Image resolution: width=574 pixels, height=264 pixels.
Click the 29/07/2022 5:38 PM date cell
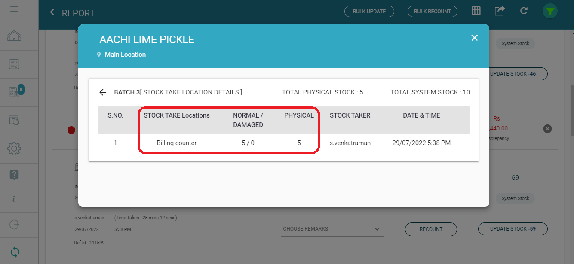click(421, 143)
